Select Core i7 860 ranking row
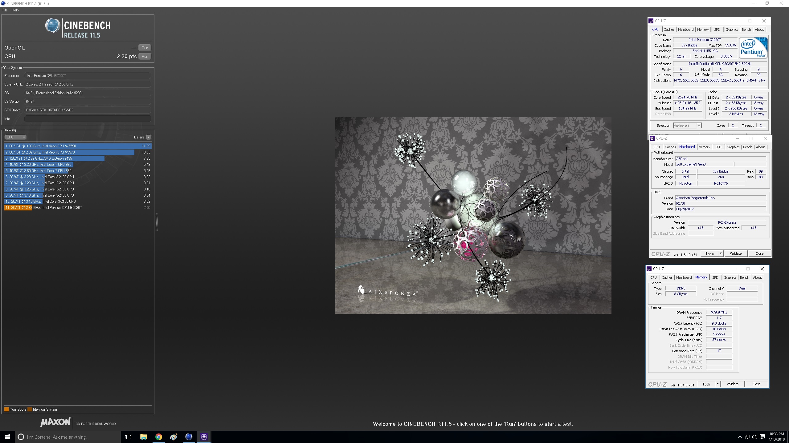789x443 pixels. point(78,171)
